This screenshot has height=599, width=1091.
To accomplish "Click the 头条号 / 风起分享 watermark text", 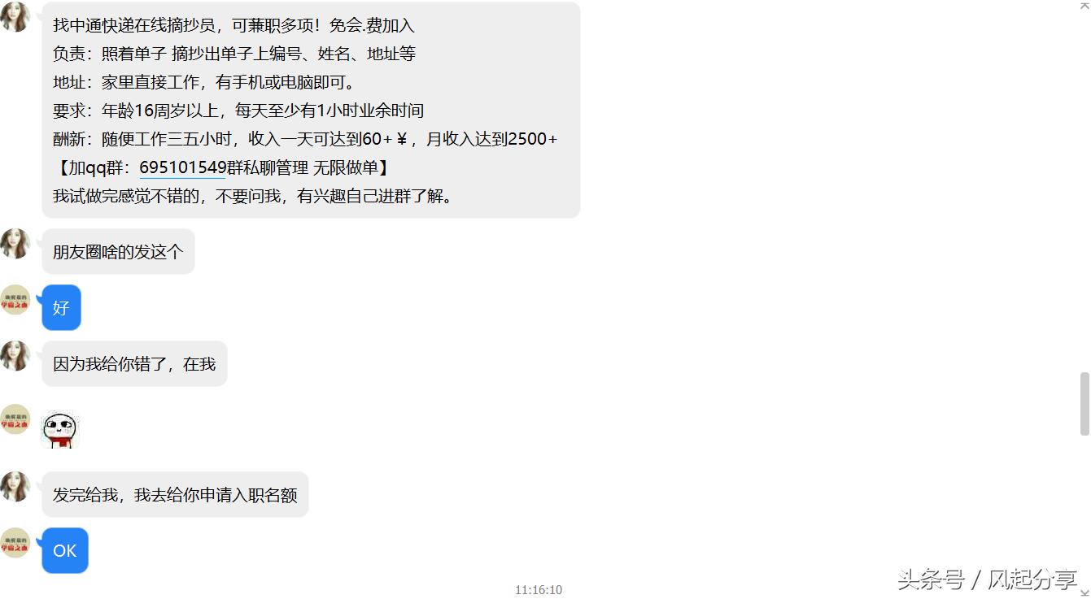I will coord(988,579).
